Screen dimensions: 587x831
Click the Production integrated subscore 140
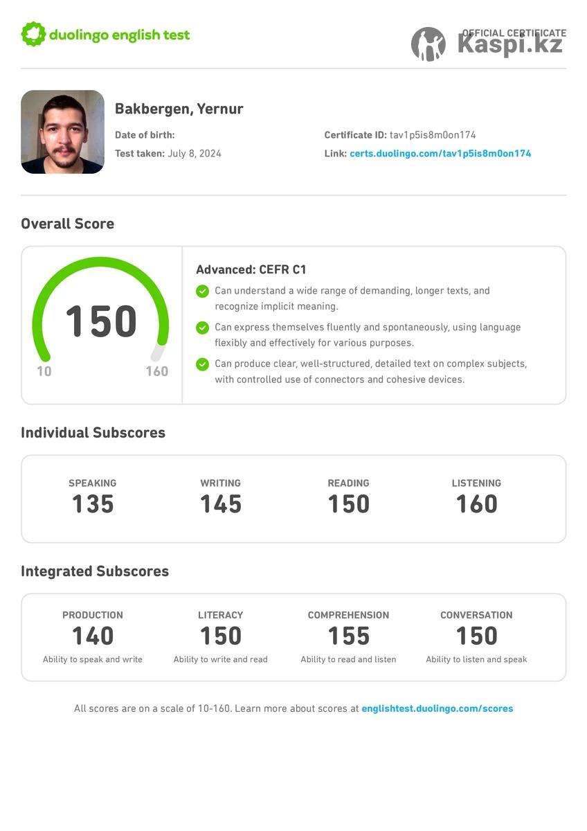pyautogui.click(x=93, y=636)
